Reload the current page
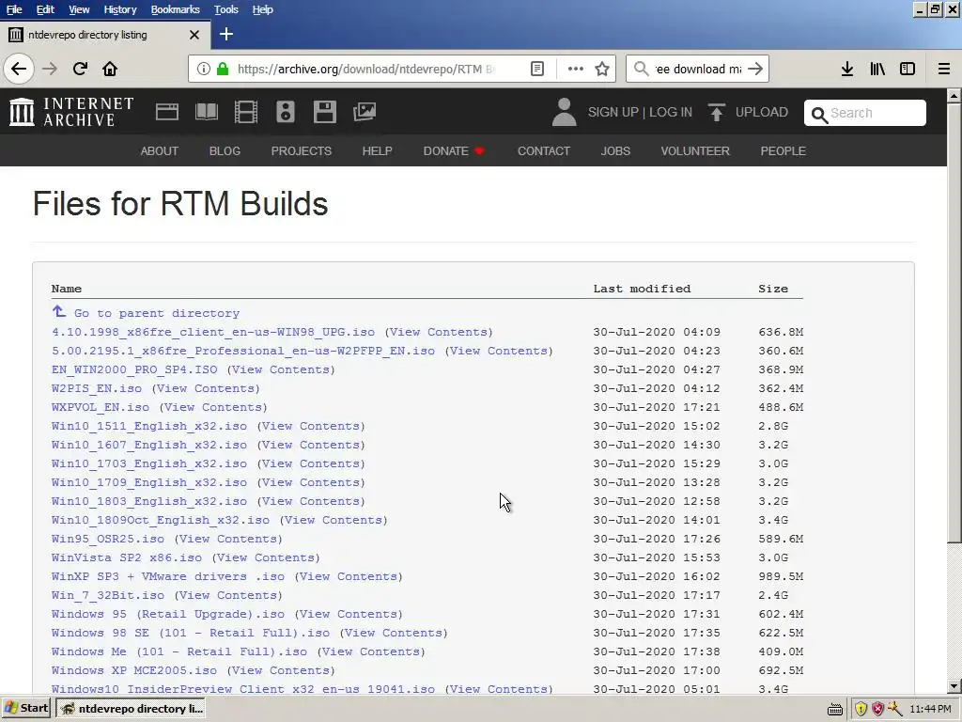Viewport: 962px width, 722px height. [x=80, y=69]
